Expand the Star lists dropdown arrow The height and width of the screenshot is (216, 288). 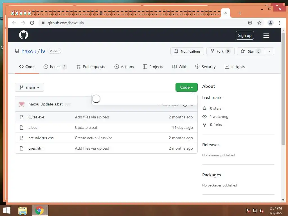click(x=269, y=51)
